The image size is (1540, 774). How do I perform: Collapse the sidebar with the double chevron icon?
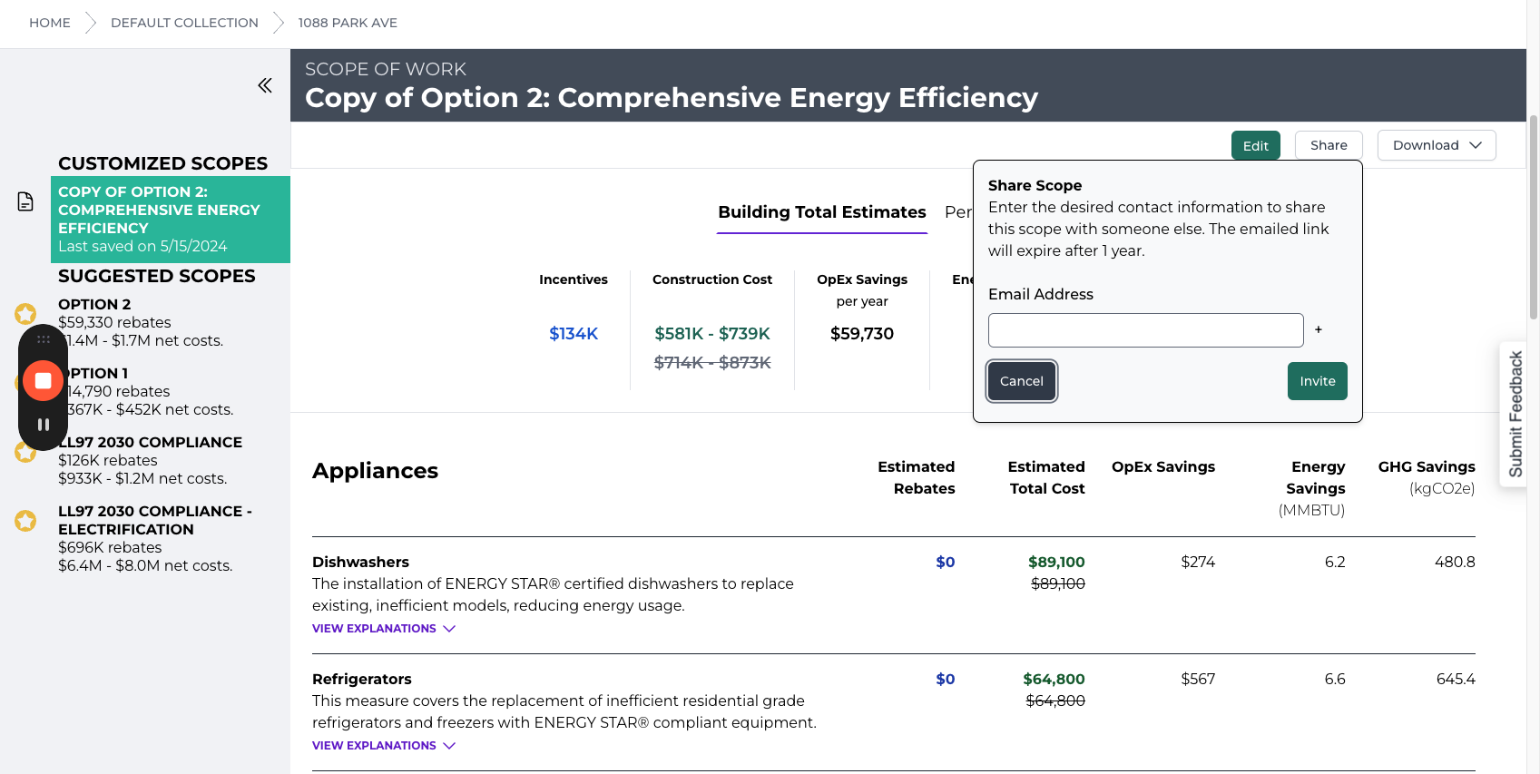[x=265, y=85]
